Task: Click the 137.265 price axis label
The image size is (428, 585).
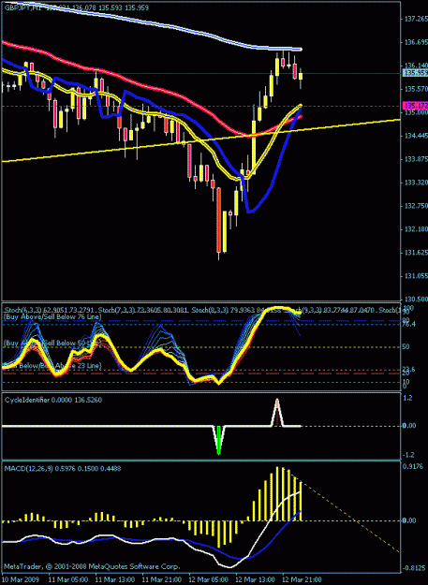Action: 417,20
